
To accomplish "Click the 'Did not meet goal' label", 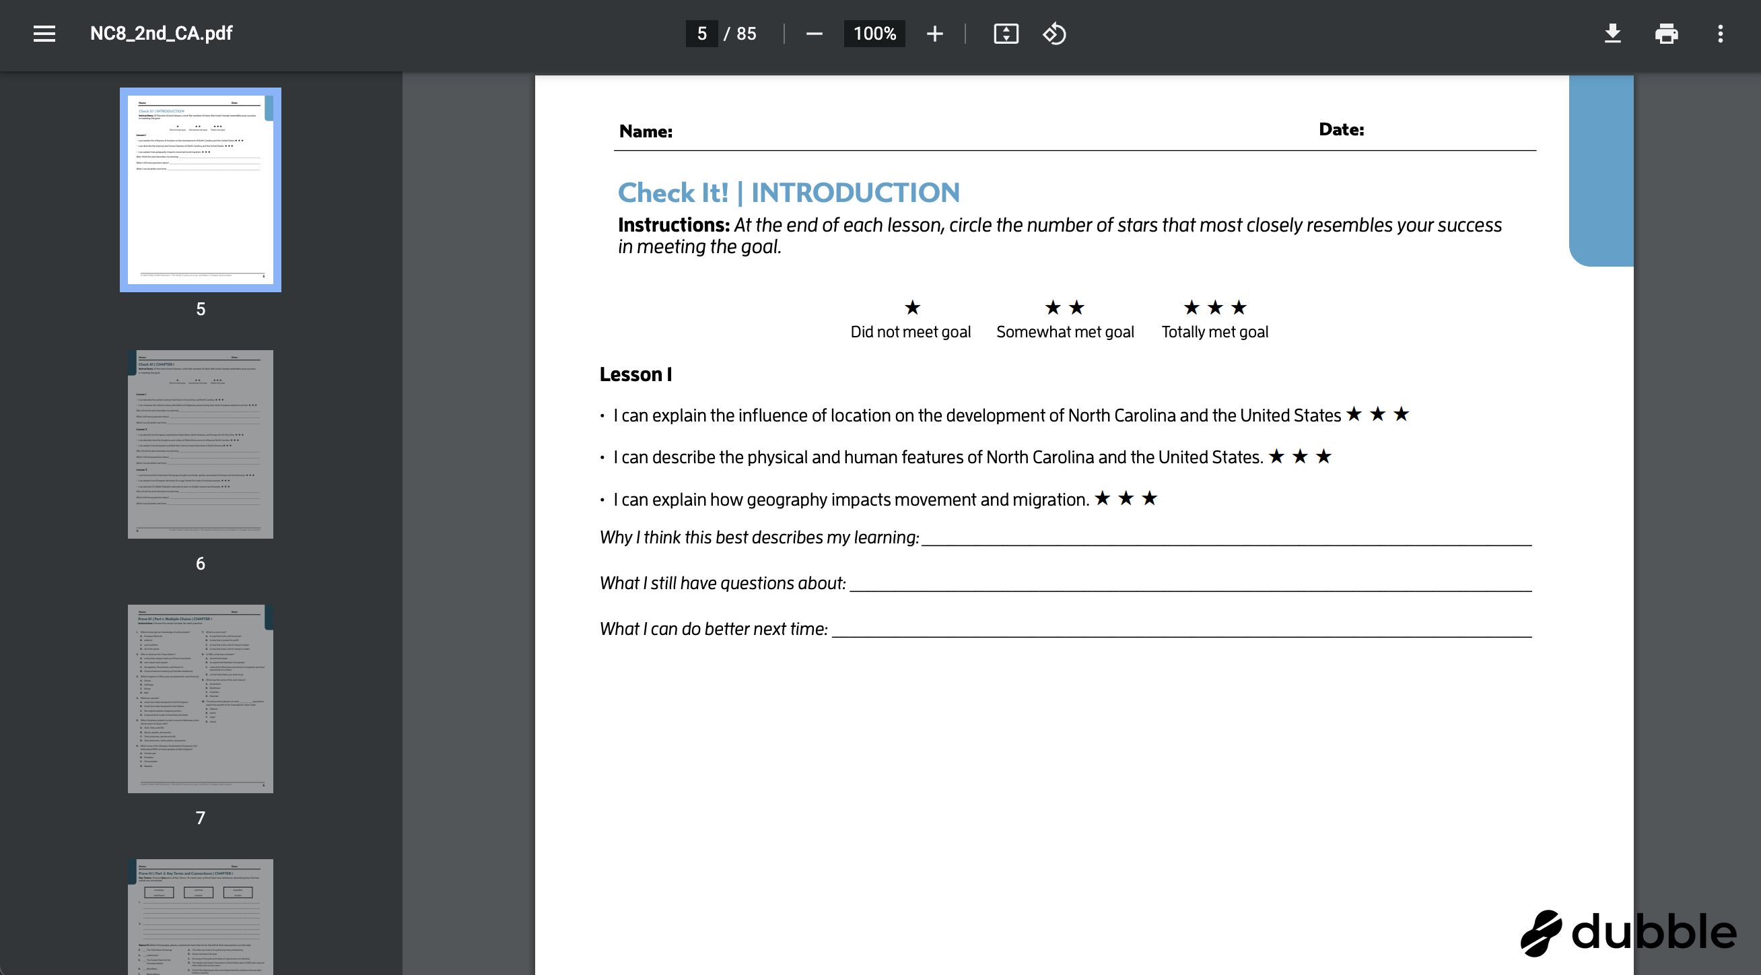I will tap(911, 331).
